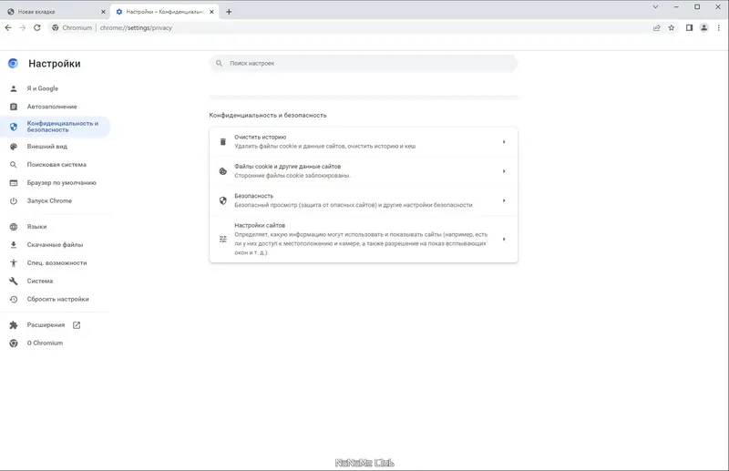This screenshot has width=729, height=471.
Task: Go to Поисковая система settings
Action: coord(56,165)
